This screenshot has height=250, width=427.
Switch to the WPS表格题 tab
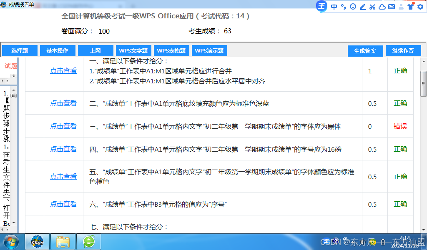(x=171, y=50)
